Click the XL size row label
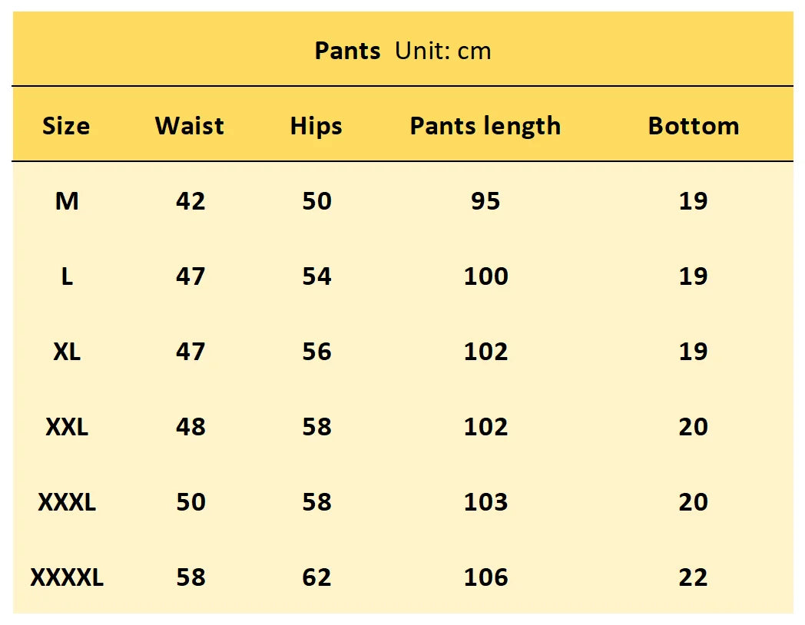This screenshot has width=805, height=625. 67,352
